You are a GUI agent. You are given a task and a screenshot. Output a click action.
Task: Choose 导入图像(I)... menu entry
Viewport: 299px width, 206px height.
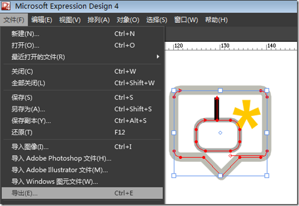tap(82, 147)
